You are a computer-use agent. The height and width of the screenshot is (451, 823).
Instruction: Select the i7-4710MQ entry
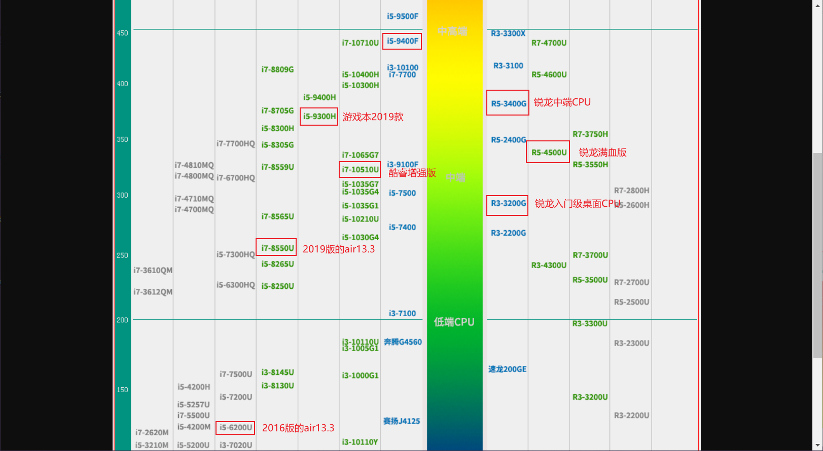pyautogui.click(x=194, y=199)
